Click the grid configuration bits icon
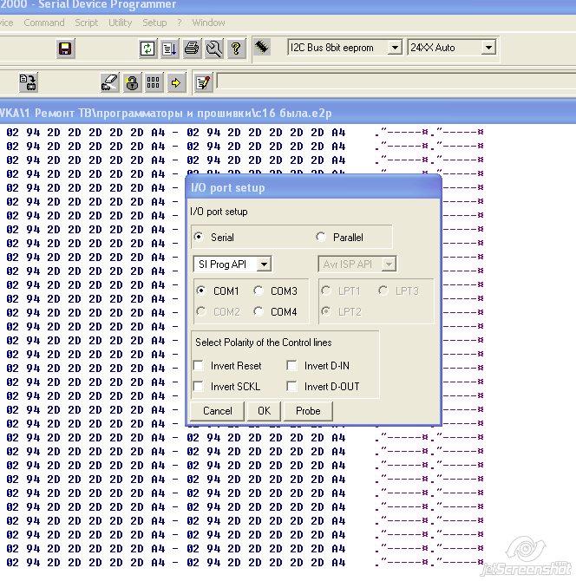 pos(153,82)
